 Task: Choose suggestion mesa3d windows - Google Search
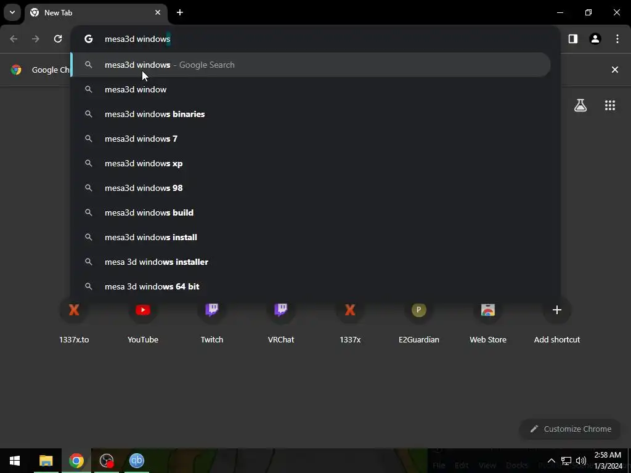311,65
